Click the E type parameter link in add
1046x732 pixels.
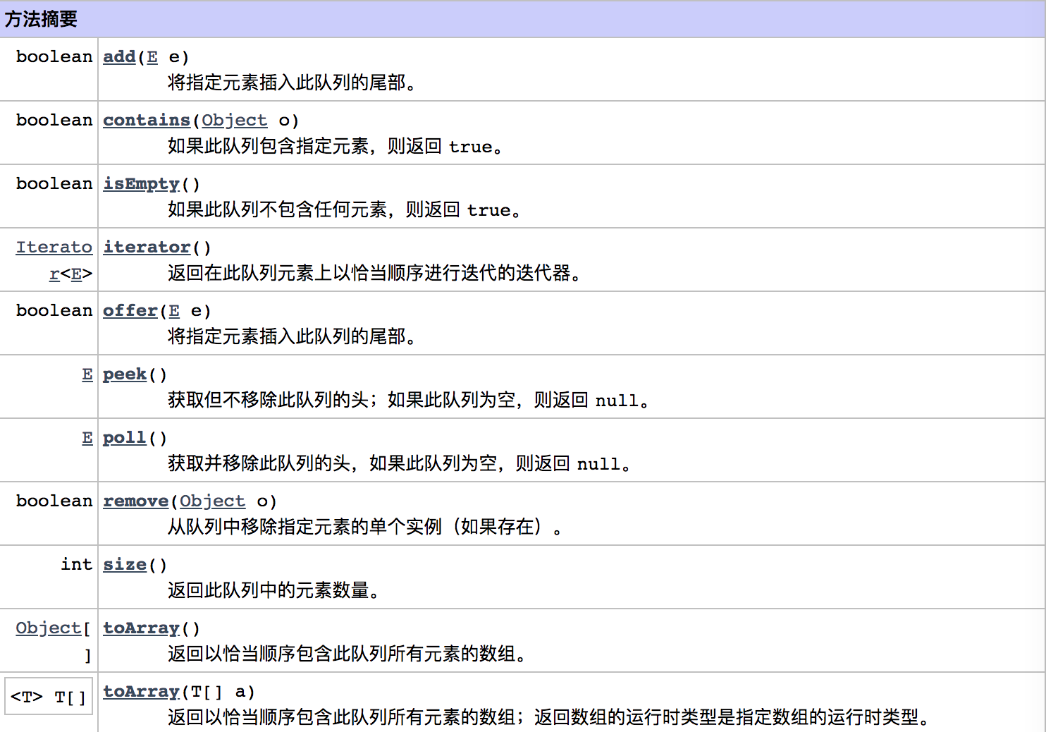[x=152, y=56]
